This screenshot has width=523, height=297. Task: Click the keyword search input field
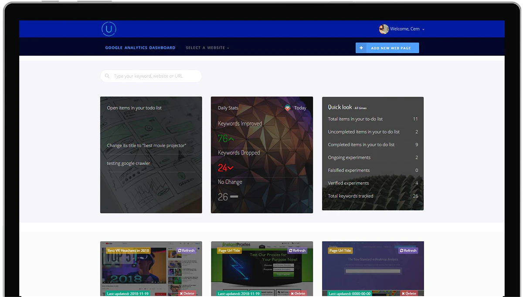pos(151,76)
